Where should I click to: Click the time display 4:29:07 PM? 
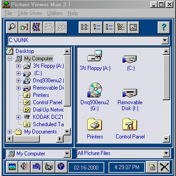point(127,167)
